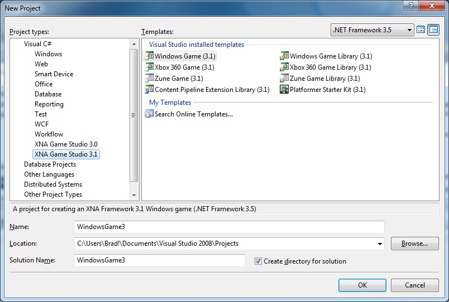The width and height of the screenshot is (449, 302).
Task: Select the Web project type
Action: [41, 64]
